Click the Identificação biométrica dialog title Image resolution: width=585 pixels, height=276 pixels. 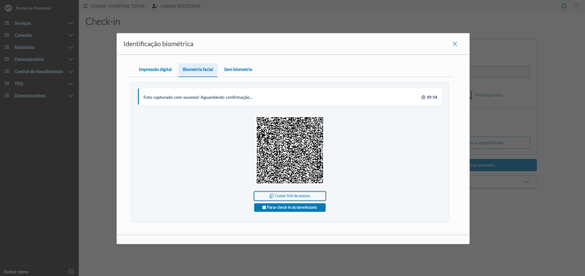click(159, 44)
